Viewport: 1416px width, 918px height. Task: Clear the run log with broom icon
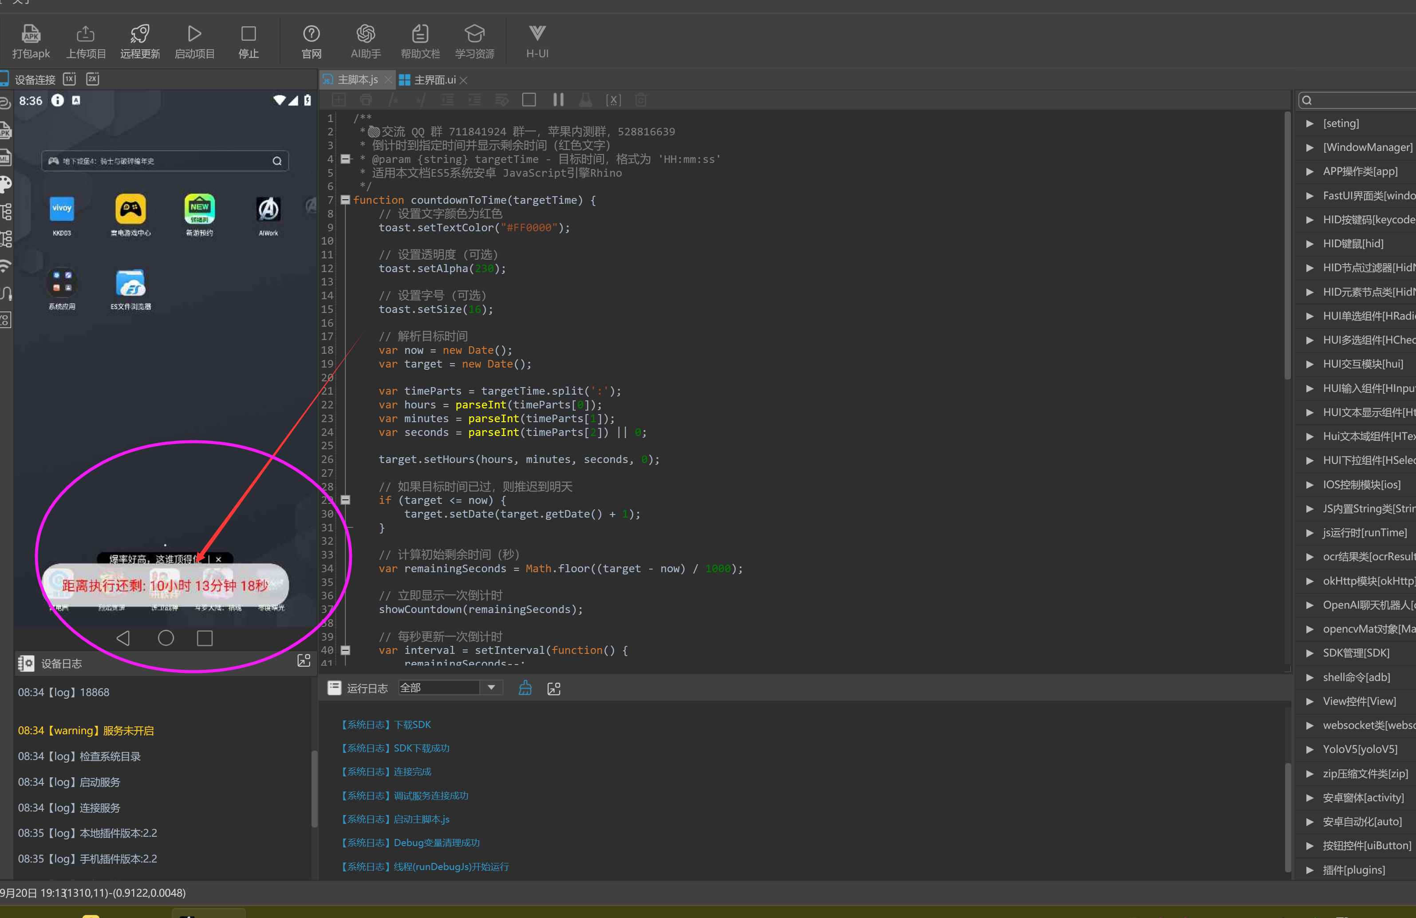click(525, 688)
